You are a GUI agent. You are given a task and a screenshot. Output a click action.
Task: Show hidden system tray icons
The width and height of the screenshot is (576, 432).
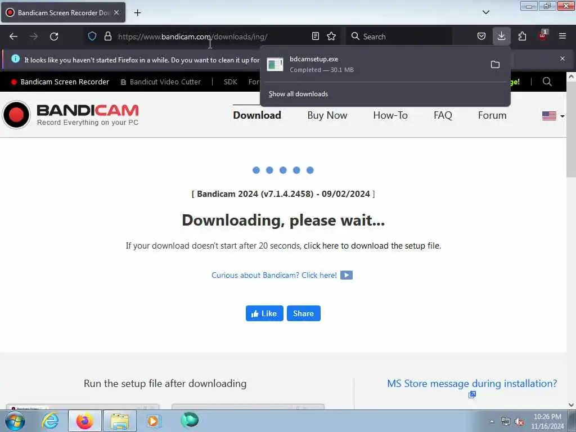pos(492,422)
